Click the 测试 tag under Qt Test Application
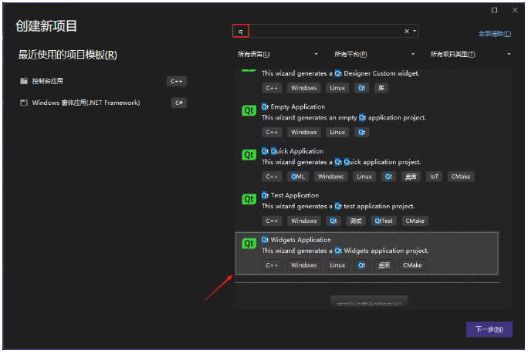 356,221
